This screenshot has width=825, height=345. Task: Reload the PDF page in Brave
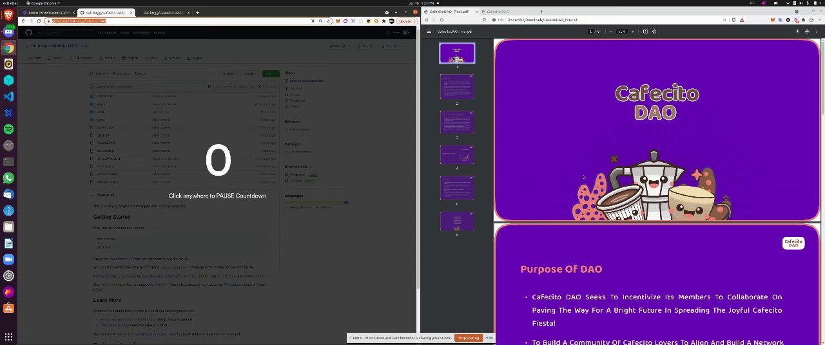[x=442, y=20]
